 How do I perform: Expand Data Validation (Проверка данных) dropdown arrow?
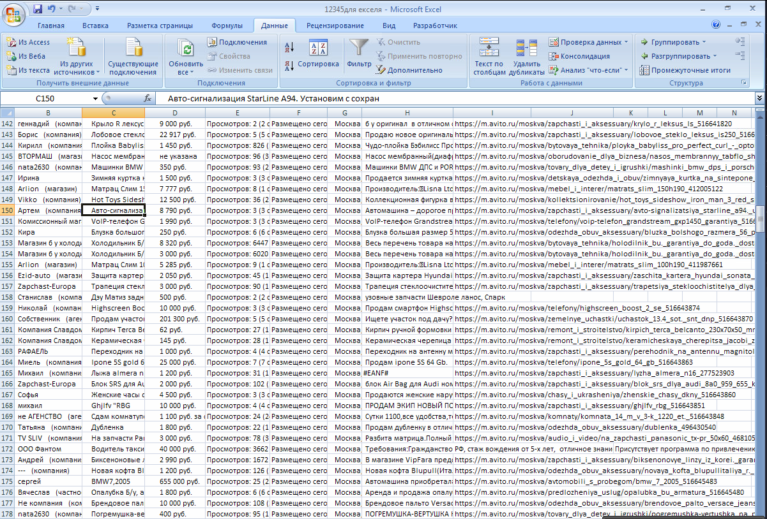point(626,42)
